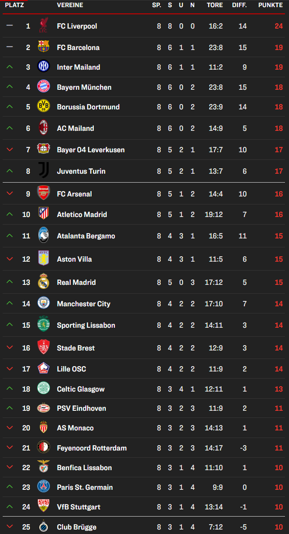Click the Real Madrid crest
The image size is (289, 534).
pos(43,281)
